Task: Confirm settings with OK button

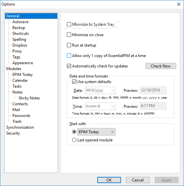Action: (109, 180)
